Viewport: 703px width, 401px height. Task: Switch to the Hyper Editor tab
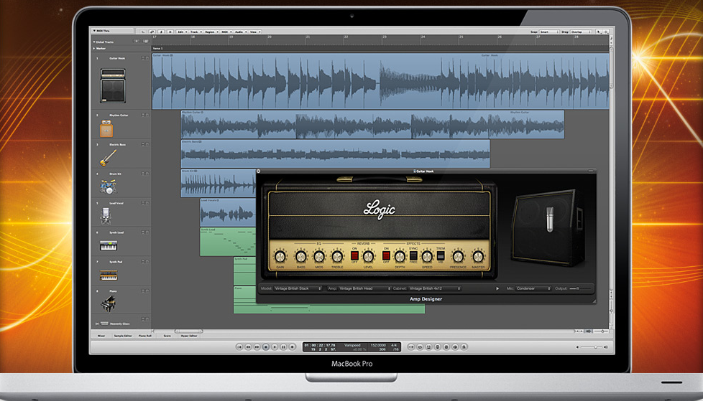click(189, 336)
